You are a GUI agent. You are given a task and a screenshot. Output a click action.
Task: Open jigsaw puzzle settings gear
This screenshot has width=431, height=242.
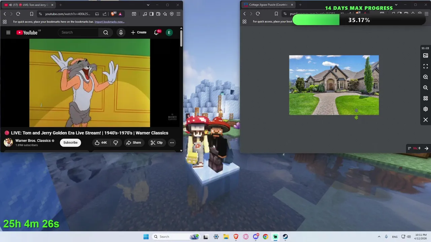426,109
